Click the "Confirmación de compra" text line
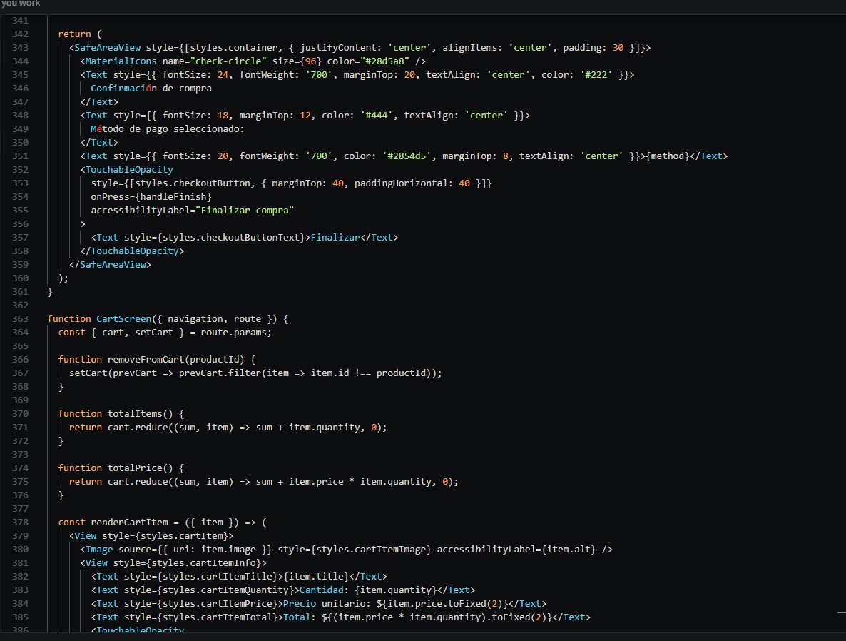The image size is (846, 641). [151, 89]
